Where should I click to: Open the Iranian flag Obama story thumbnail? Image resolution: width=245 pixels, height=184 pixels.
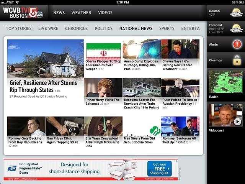[x=103, y=50]
